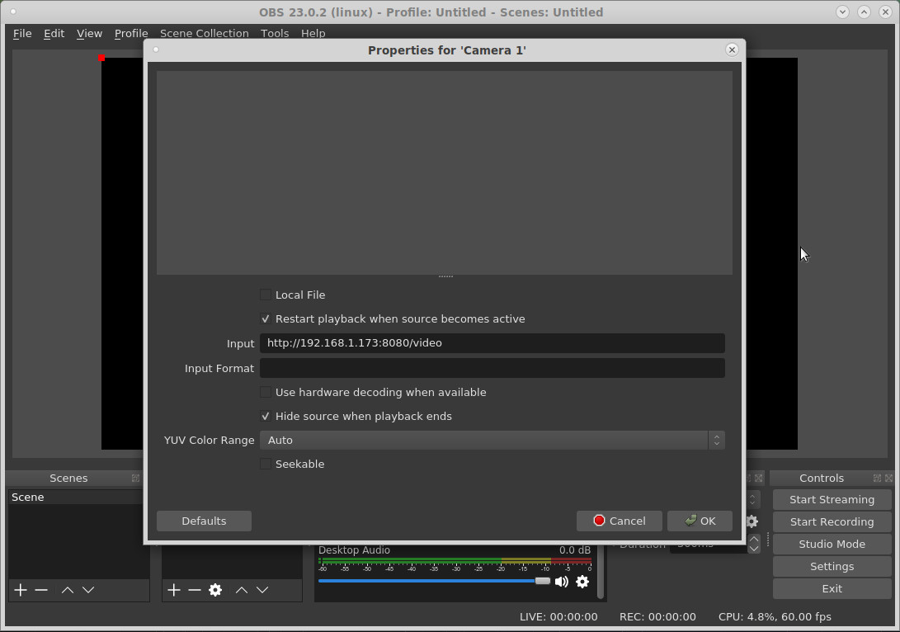Confirm the camera properties with OK
This screenshot has width=900, height=632.
(x=700, y=521)
